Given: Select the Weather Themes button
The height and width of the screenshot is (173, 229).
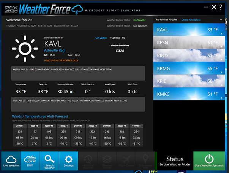Looking at the screenshot, I should [x=107, y=161].
